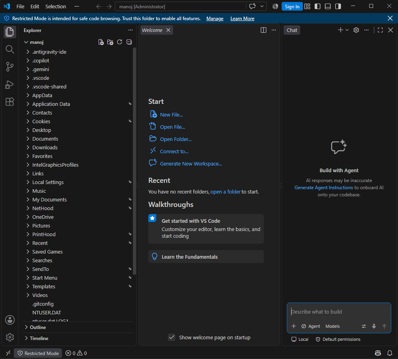Open the Agent mode picker
This screenshot has width=398, height=359.
click(311, 326)
